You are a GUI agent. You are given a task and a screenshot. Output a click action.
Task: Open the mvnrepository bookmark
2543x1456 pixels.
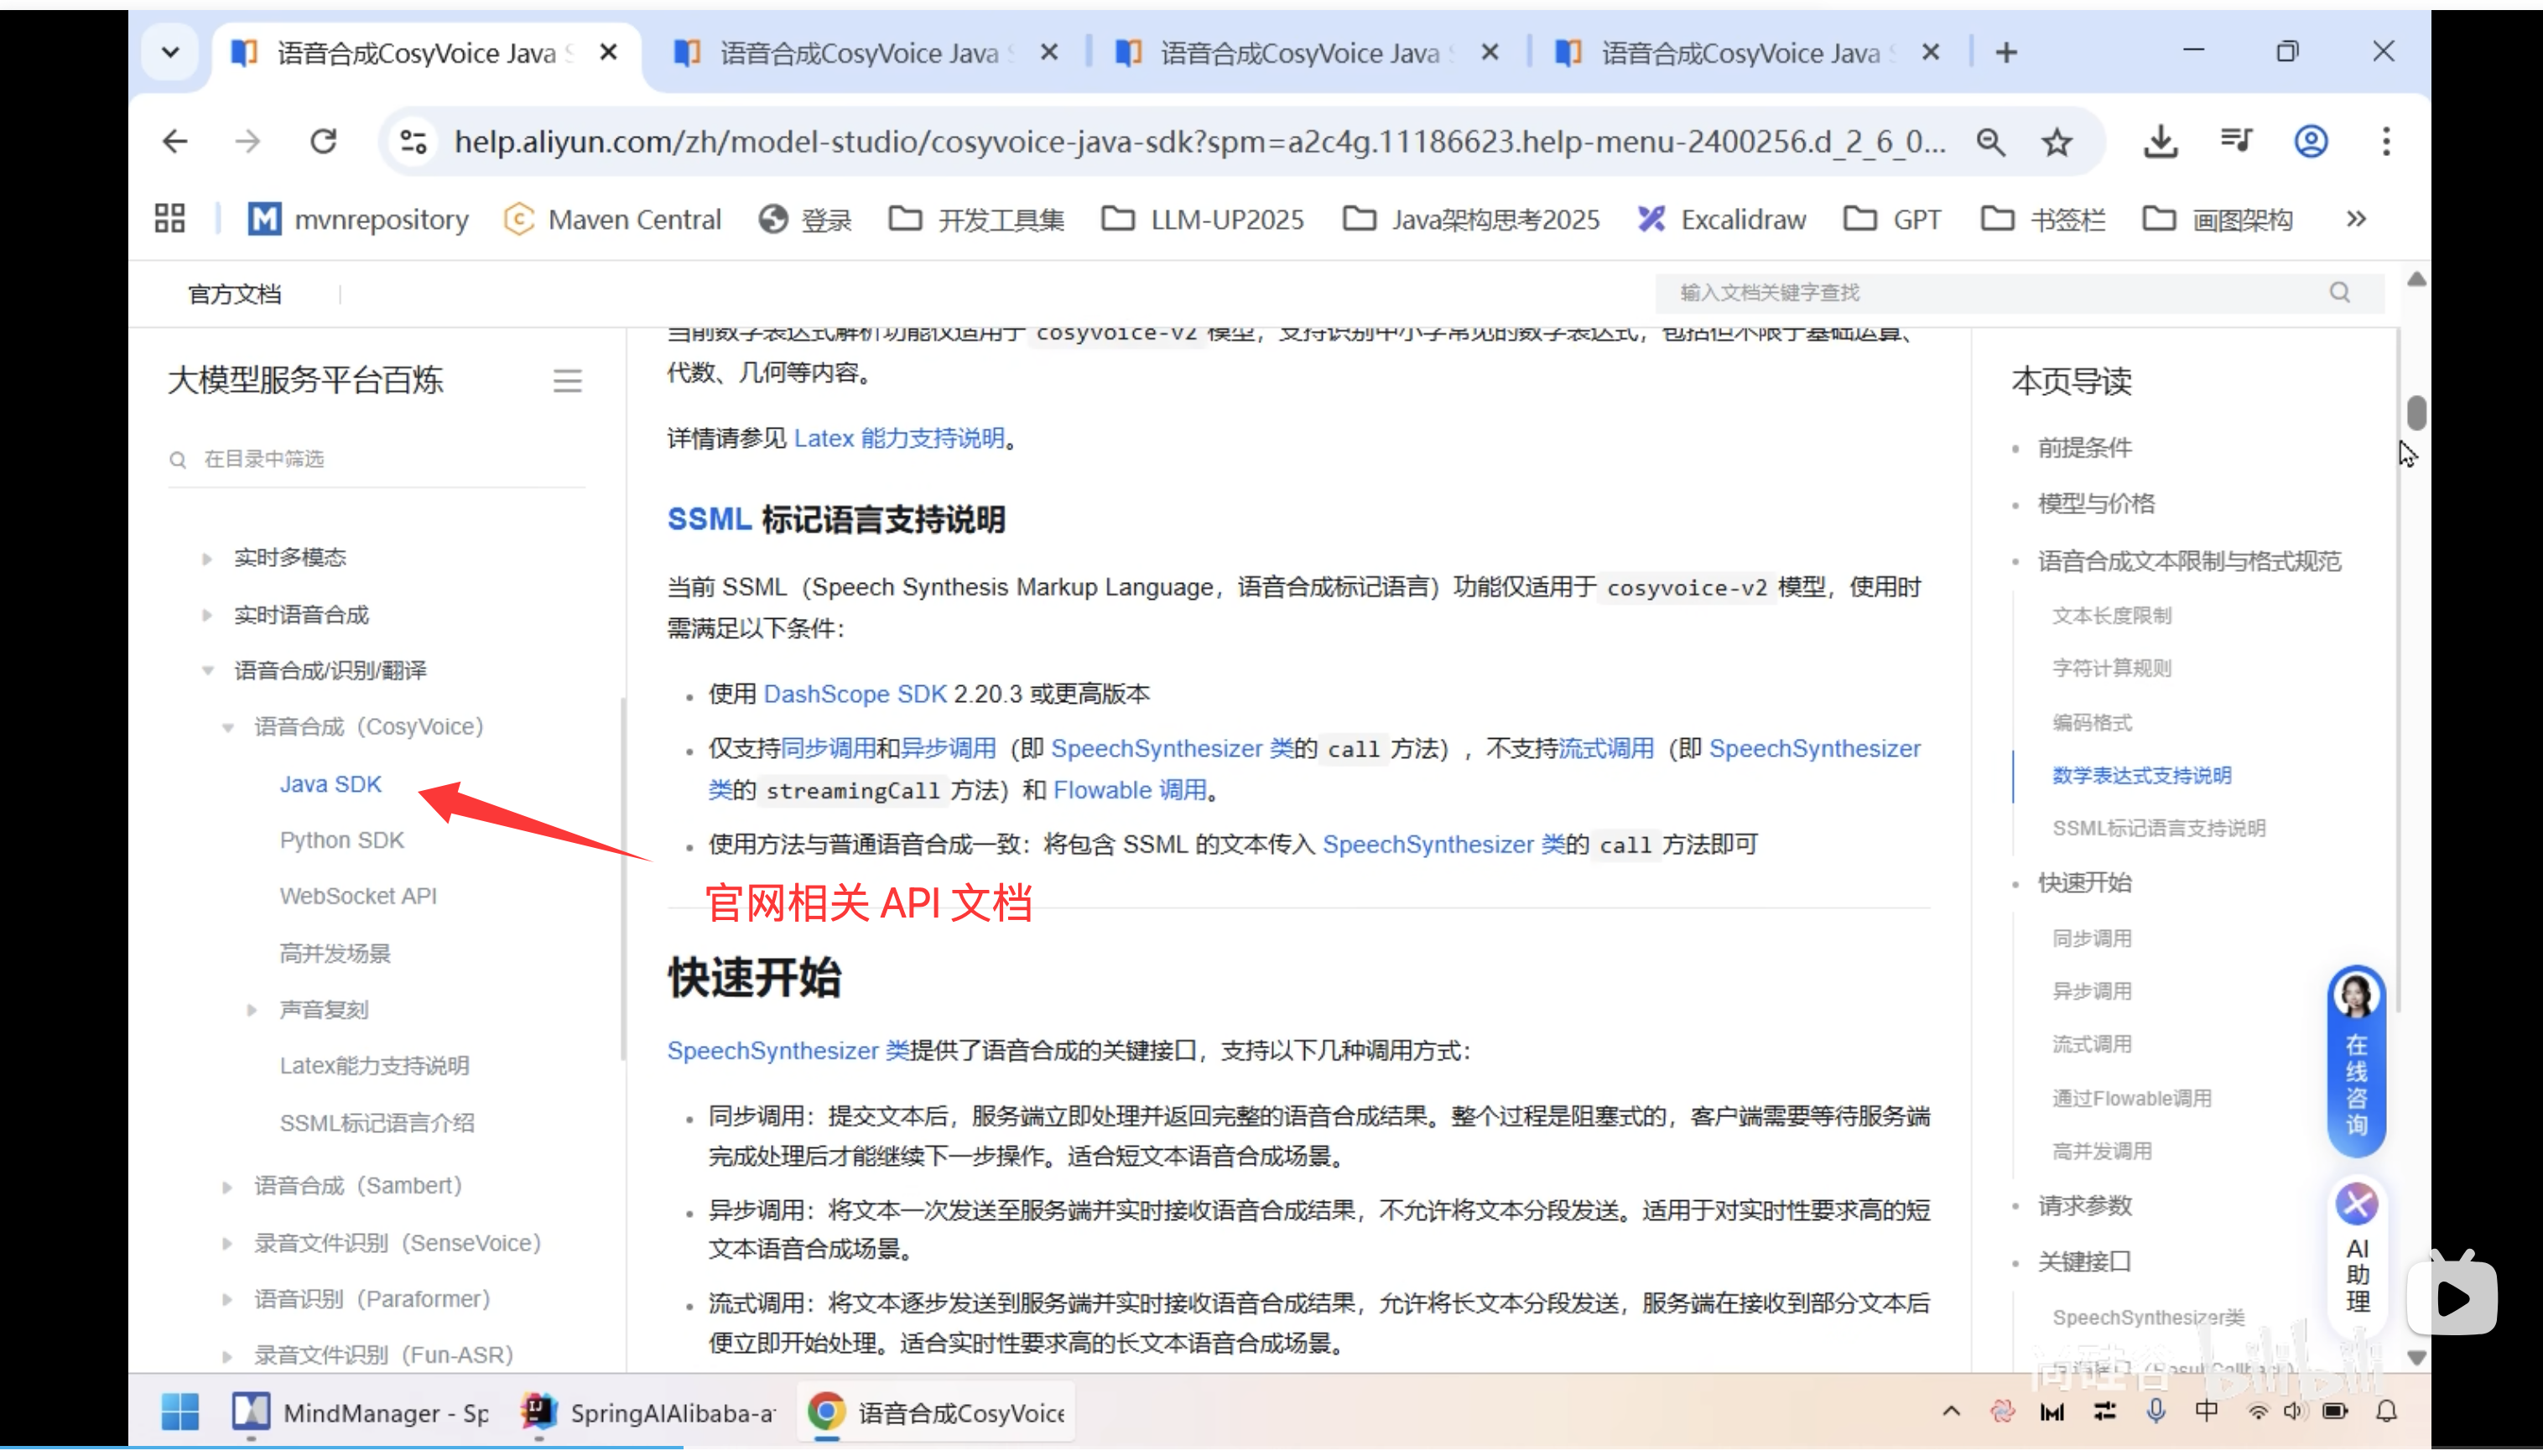358,219
